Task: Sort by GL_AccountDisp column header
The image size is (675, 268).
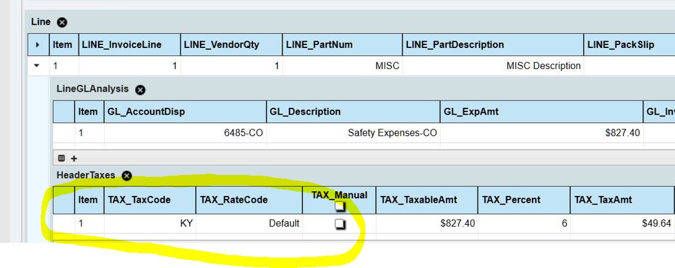Action: [x=186, y=112]
